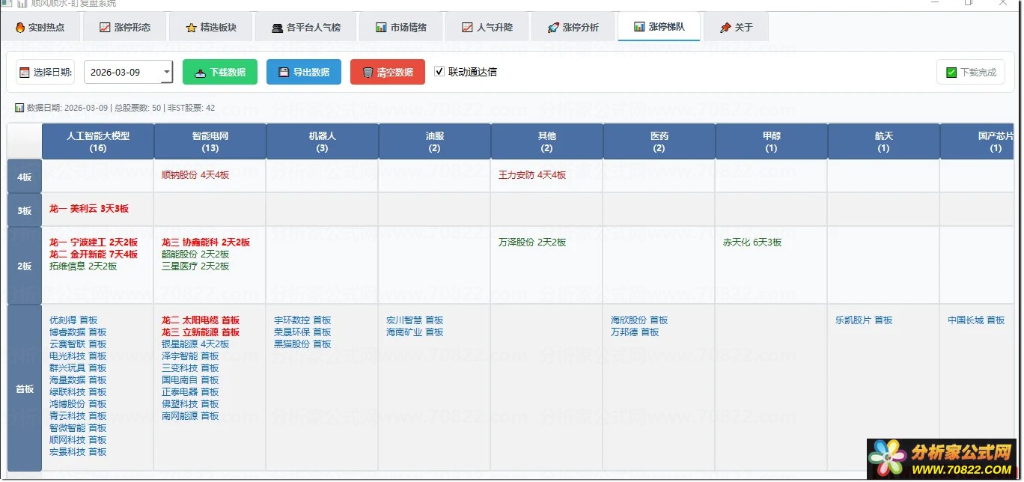
Task: Click stock 博睿数据 首板
Action: (x=78, y=332)
